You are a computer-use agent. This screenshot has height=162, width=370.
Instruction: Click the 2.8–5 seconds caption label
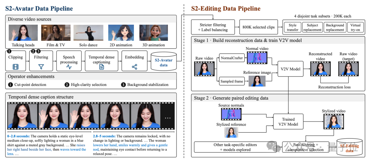tap(104, 136)
